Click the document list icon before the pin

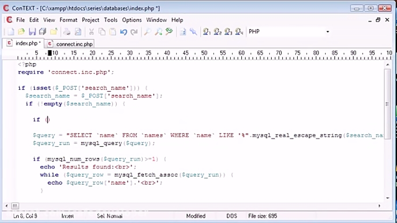point(183,32)
